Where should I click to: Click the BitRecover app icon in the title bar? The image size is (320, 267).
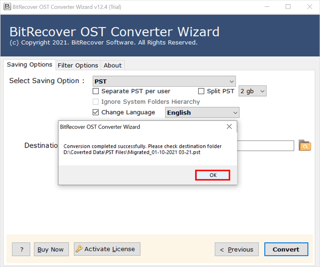pyautogui.click(x=7, y=7)
